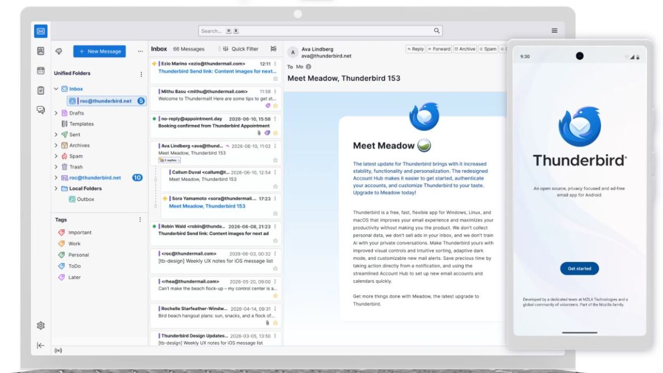The width and height of the screenshot is (663, 373).
Task: Click the contact icon next to To Me
Action: pyautogui.click(x=308, y=67)
